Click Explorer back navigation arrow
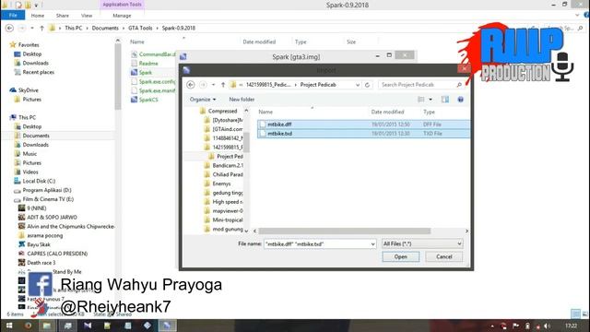Screen dimensions: 590x332 10,28
